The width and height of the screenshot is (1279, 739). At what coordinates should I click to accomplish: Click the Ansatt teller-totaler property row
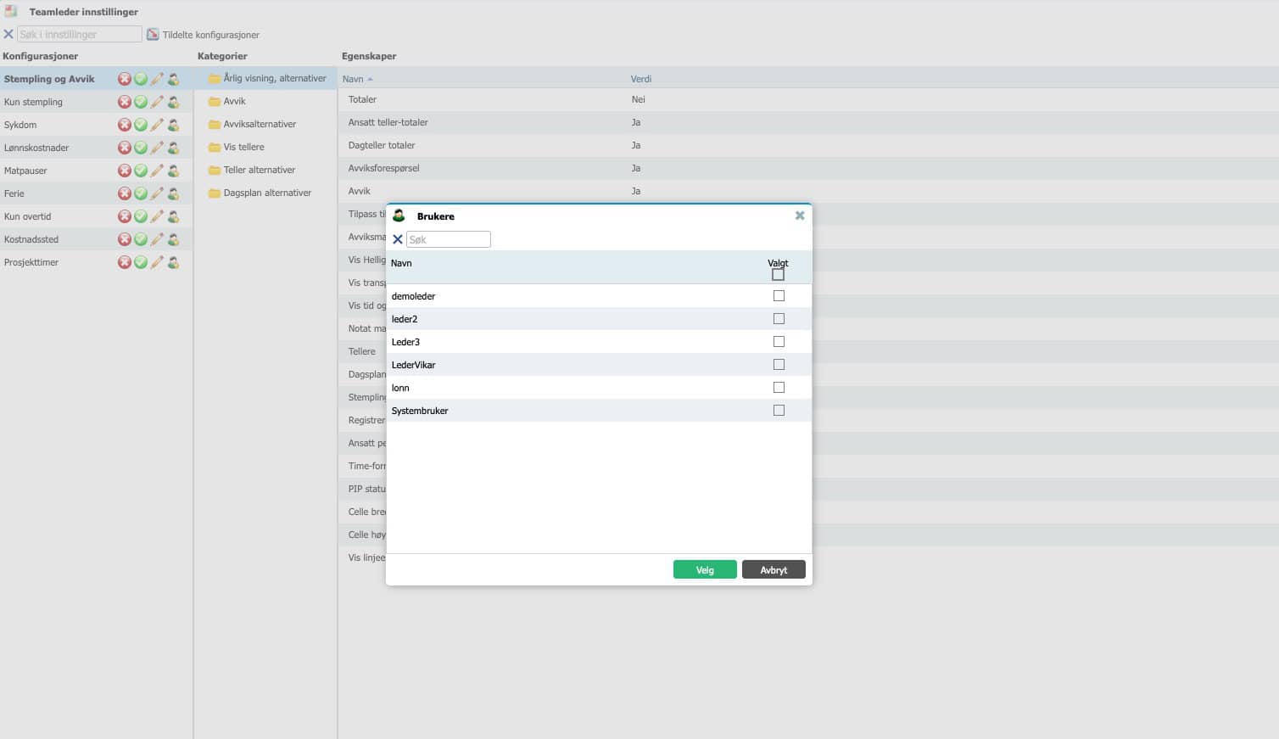click(808, 122)
